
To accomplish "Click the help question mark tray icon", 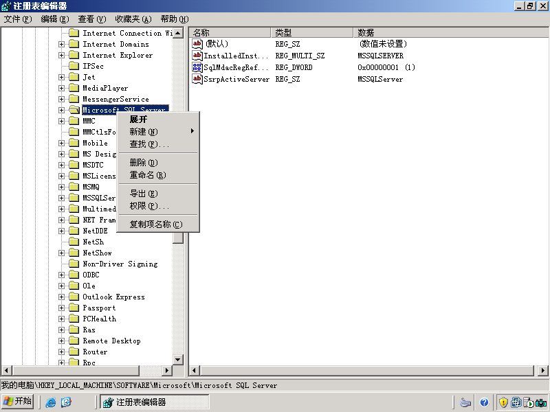I will tap(485, 402).
